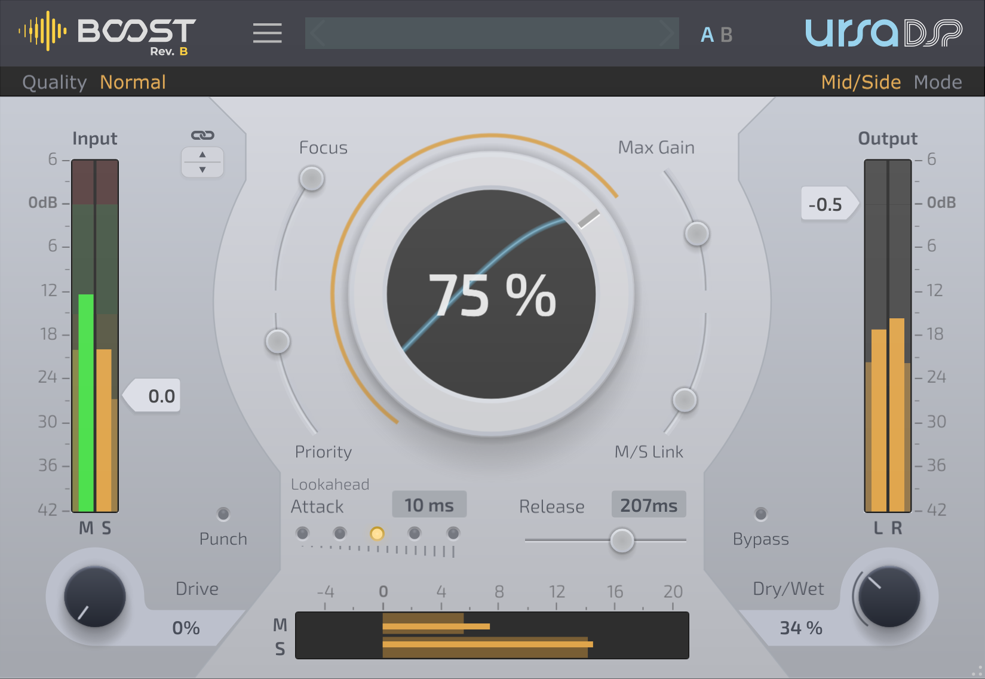Select the second lookahead attack option
Screen dimensions: 985x679
click(340, 533)
